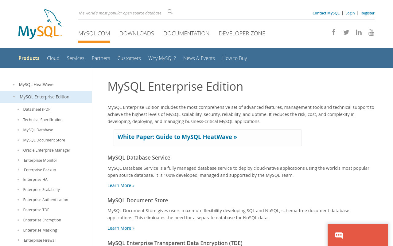Expand the Enterprise Monitor arrow
The width and height of the screenshot is (393, 246).
pos(18,160)
